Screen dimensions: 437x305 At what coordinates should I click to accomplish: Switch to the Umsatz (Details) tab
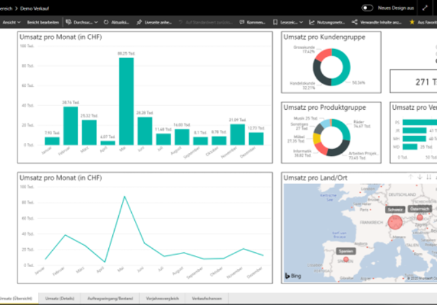(59, 298)
